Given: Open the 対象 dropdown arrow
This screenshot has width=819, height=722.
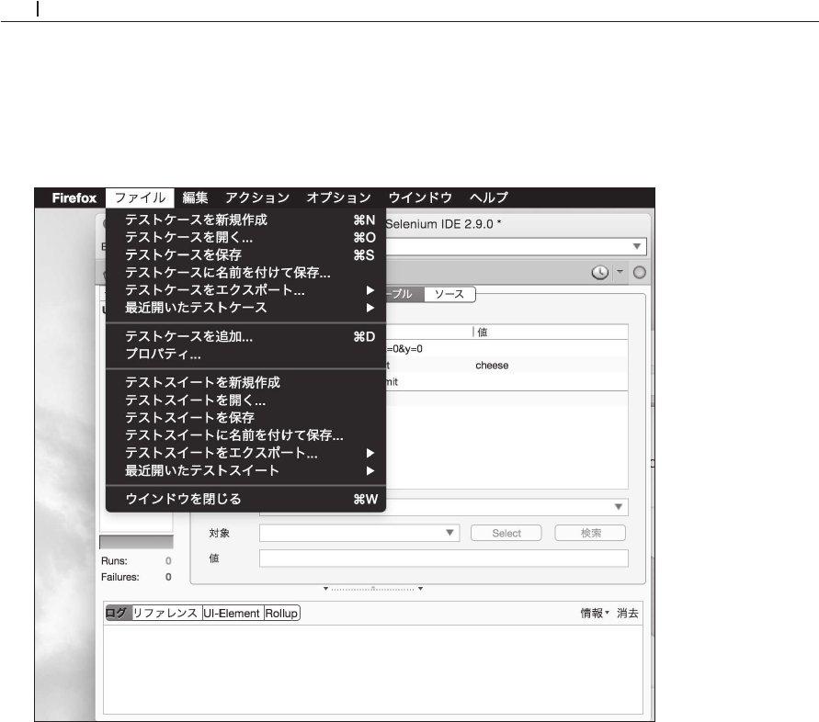Looking at the screenshot, I should 449,533.
